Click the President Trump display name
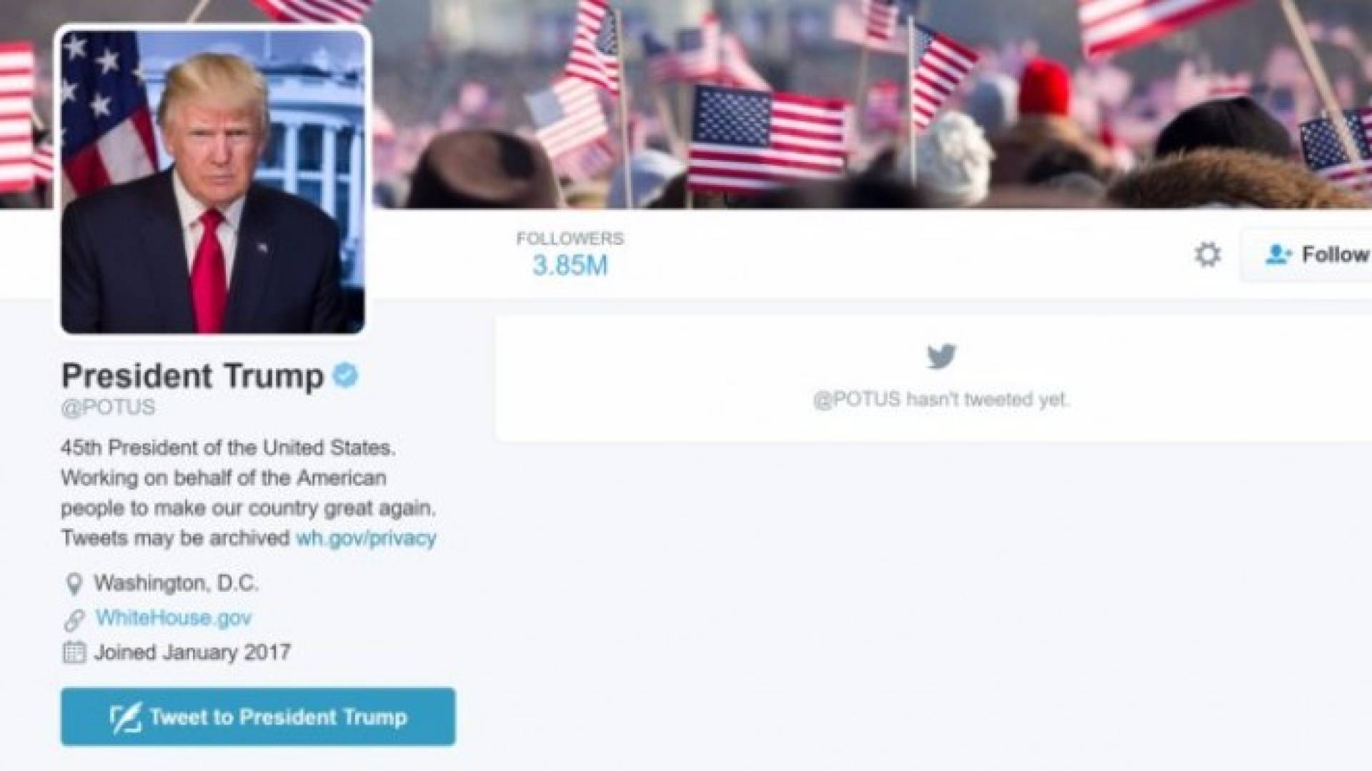Screen dimensions: 1372x771 (193, 376)
